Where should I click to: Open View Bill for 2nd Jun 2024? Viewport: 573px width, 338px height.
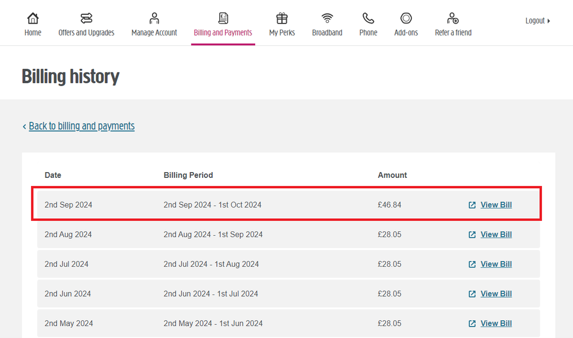496,294
